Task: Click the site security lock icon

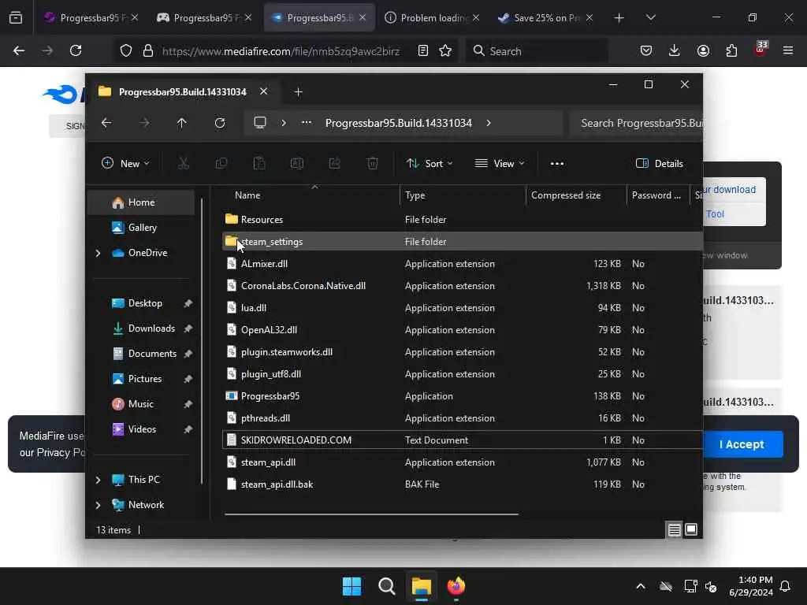Action: tap(148, 50)
